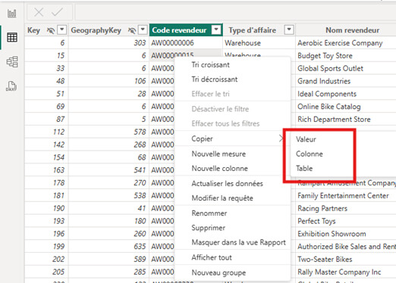Image resolution: width=396 pixels, height=283 pixels.
Task: Open Type d'affaire column filter dropdown
Action: tap(289, 30)
